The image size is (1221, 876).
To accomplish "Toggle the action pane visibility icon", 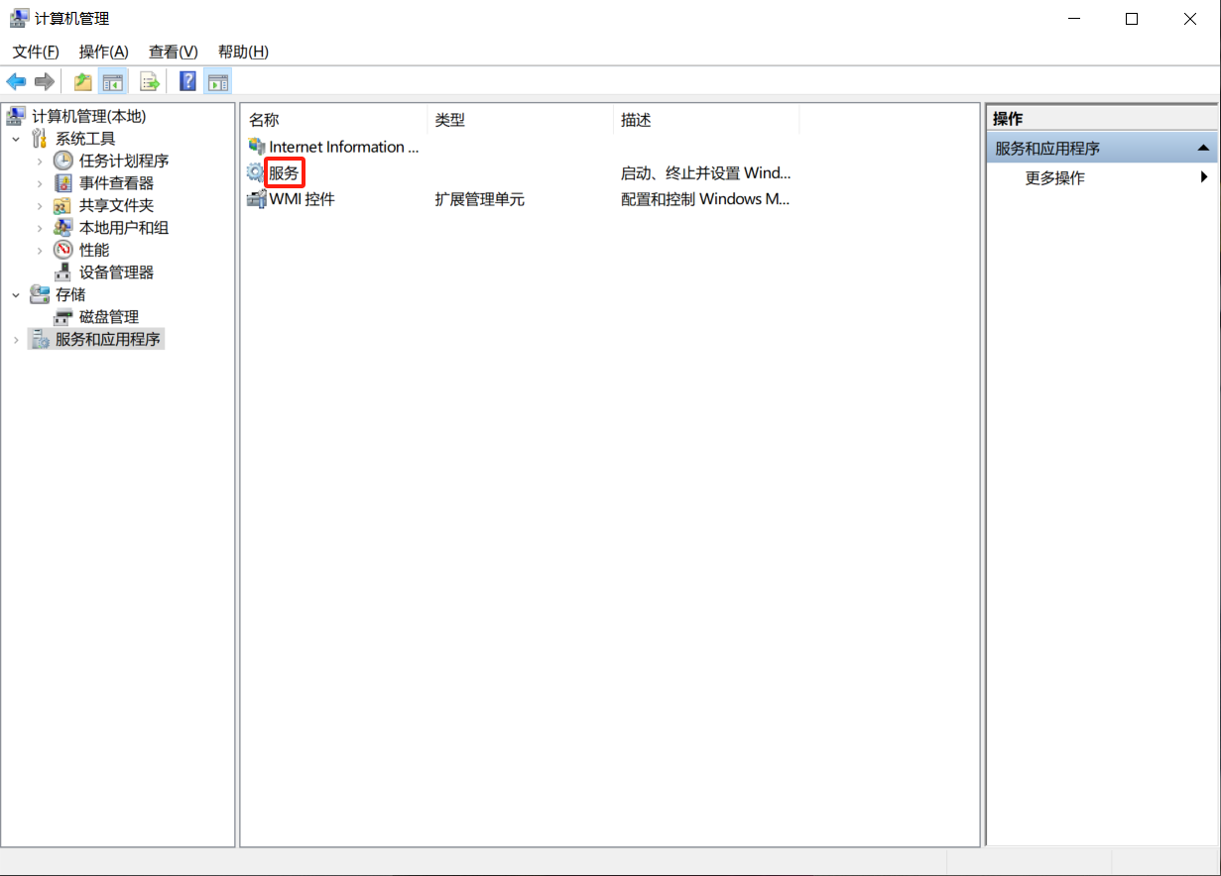I will click(x=218, y=80).
